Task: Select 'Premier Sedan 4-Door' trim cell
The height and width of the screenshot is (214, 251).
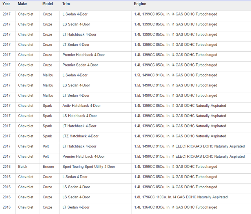Action: point(80,65)
